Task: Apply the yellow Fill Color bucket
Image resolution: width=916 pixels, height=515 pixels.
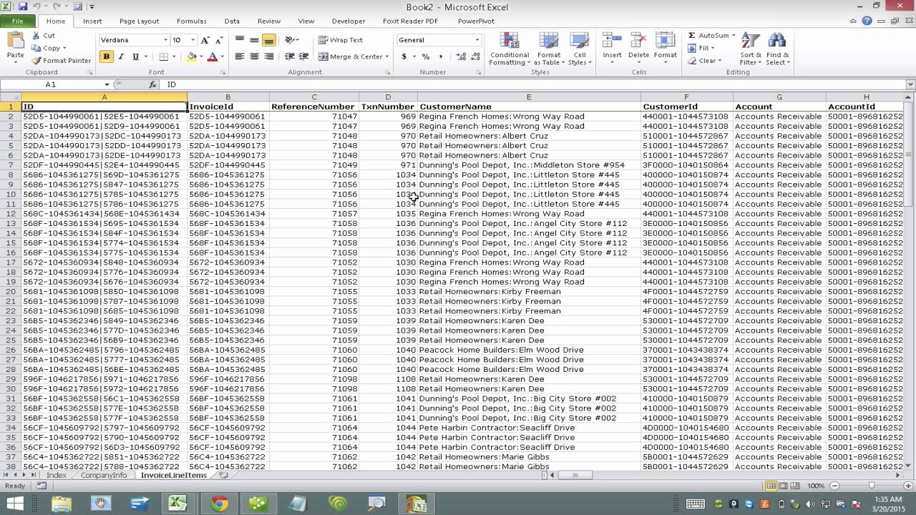Action: click(x=191, y=57)
